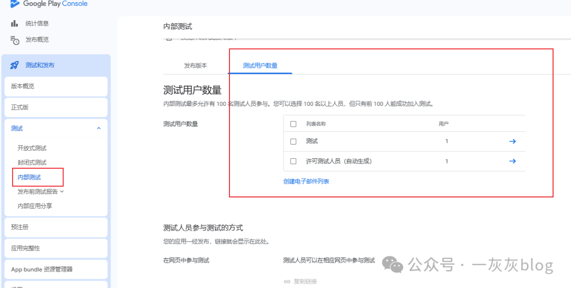This screenshot has width=571, height=288.
Task: Open 开放式测试 in the sidebar
Action: (x=32, y=148)
